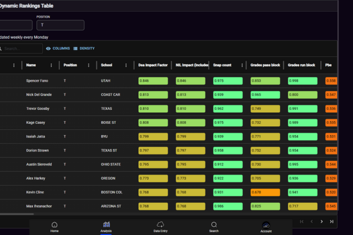The image size is (353, 235).
Task: Click the BYU school cell
Action: (x=104, y=136)
